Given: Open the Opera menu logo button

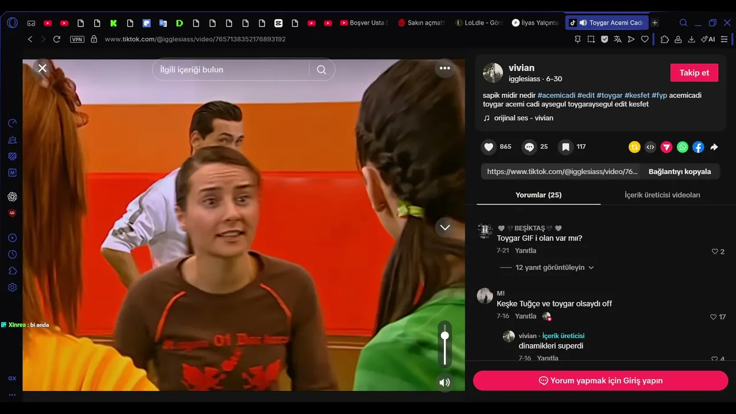Looking at the screenshot, I should point(12,23).
